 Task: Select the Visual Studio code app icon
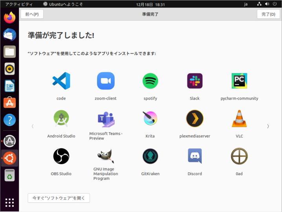[x=61, y=81]
